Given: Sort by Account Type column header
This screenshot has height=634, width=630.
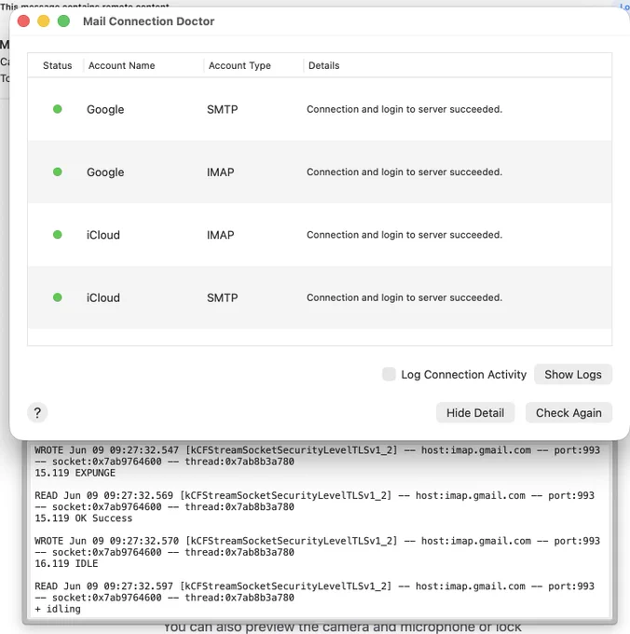Looking at the screenshot, I should 240,65.
